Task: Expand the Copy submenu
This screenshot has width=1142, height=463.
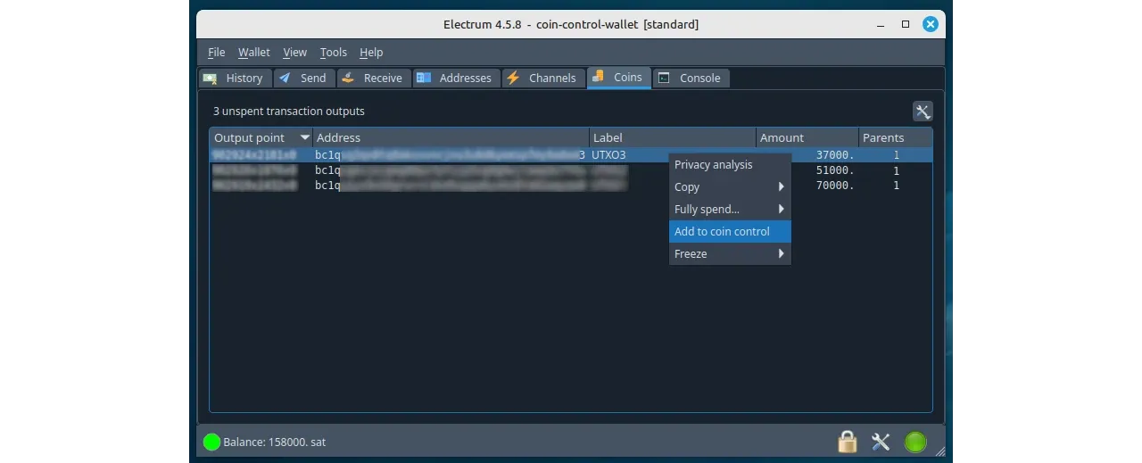Action: [730, 186]
